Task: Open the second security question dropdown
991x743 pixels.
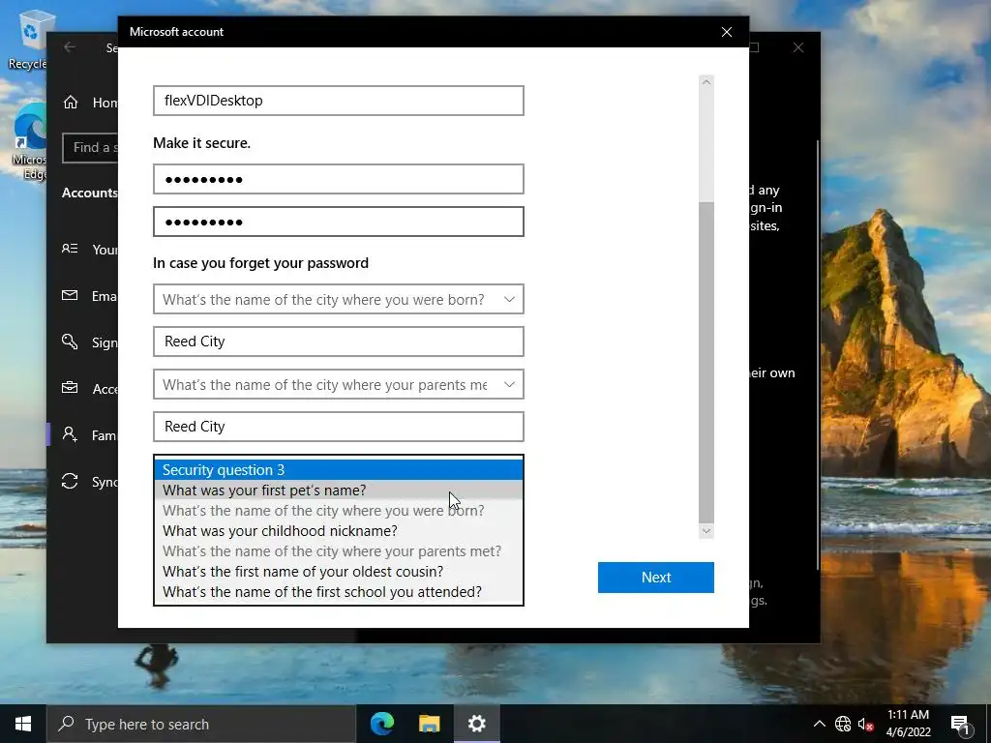Action: pos(338,384)
